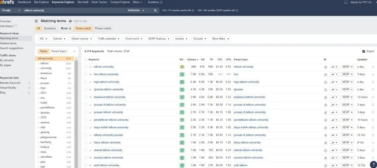Open the Volume filter dropdown
This screenshot has height=168, width=377.
point(59,39)
